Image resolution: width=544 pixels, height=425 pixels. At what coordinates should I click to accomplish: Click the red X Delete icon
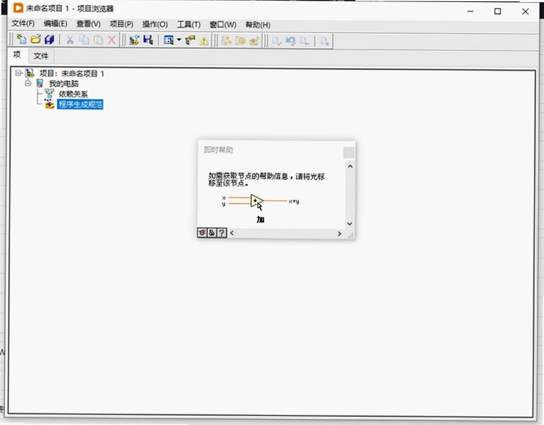112,40
